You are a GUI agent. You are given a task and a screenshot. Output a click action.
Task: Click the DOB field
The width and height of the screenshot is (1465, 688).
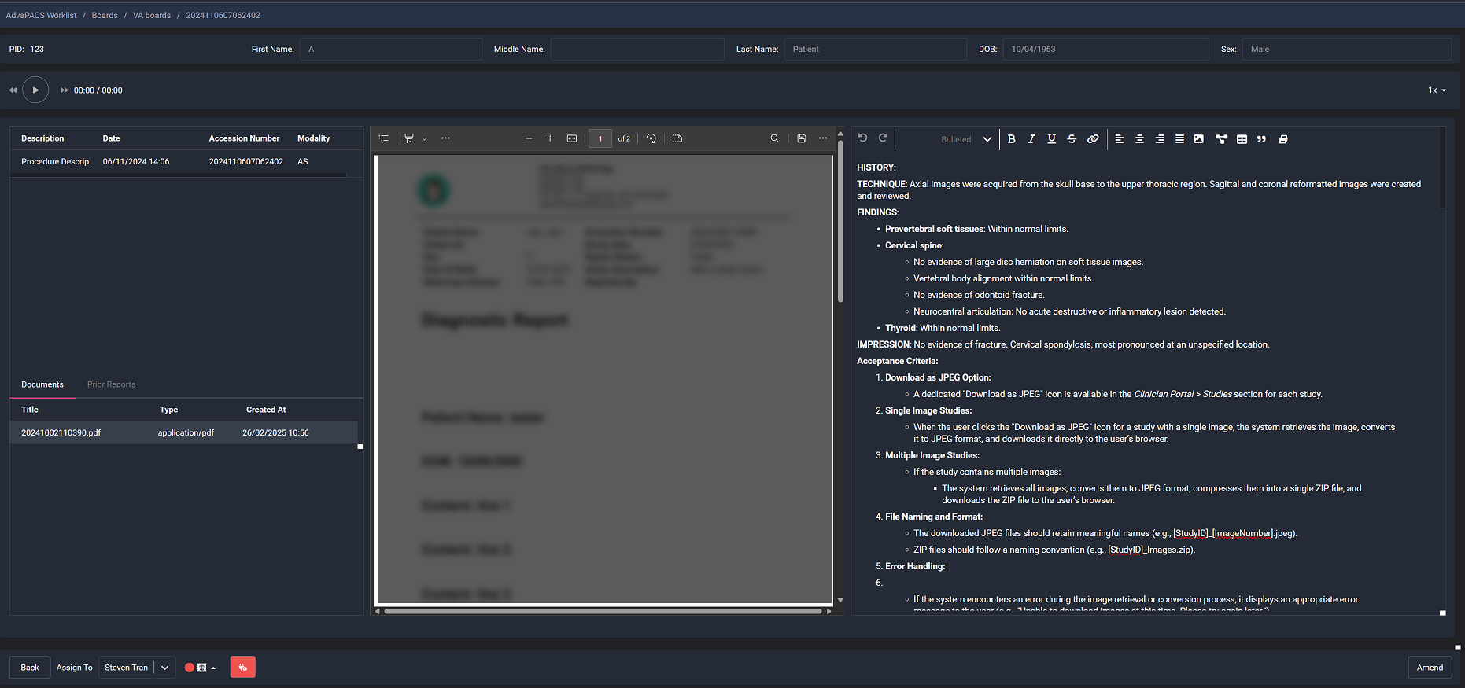click(1106, 49)
